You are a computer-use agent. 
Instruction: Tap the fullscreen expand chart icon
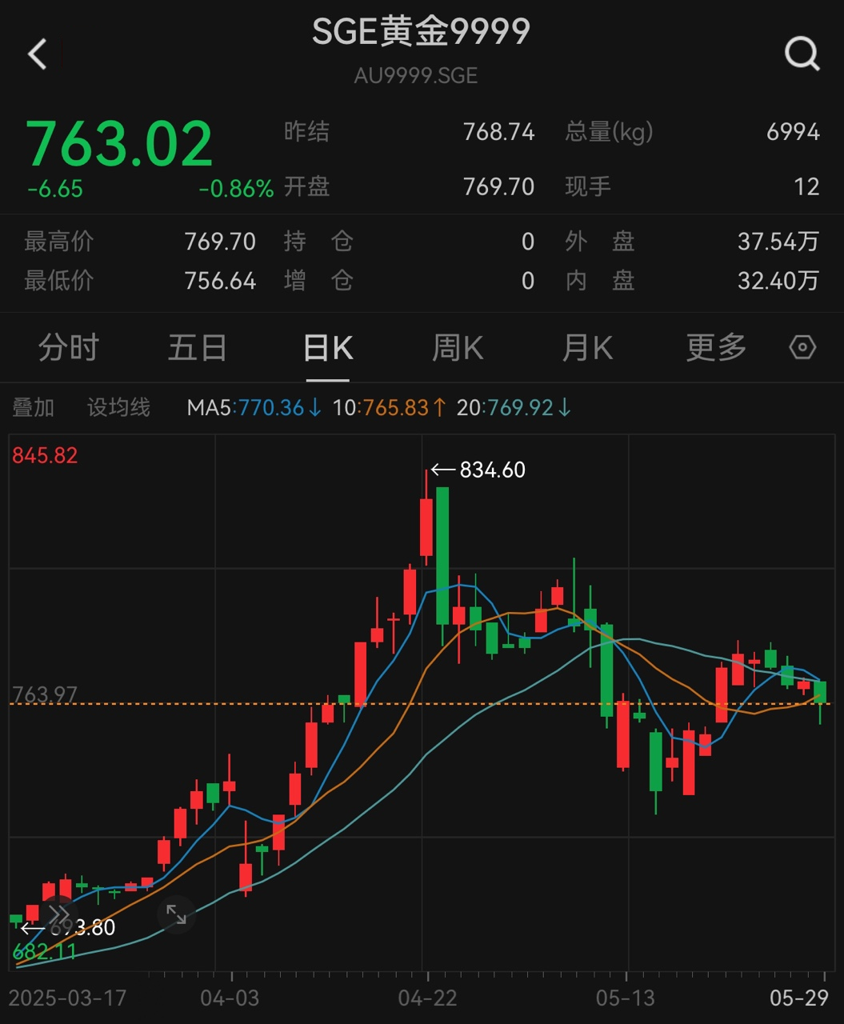pyautogui.click(x=176, y=914)
